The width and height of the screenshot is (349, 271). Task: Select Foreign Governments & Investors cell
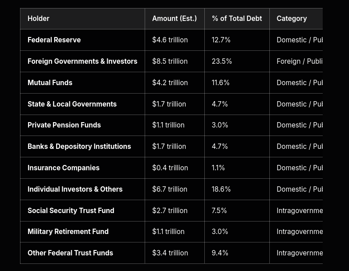[x=82, y=62]
